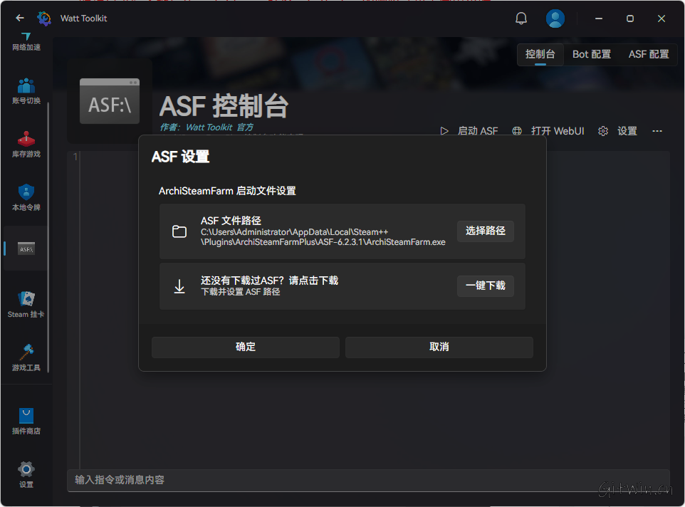Screen dimensions: 685x507
Task: Open 本地令牌 in the sidebar
Action: (x=26, y=198)
